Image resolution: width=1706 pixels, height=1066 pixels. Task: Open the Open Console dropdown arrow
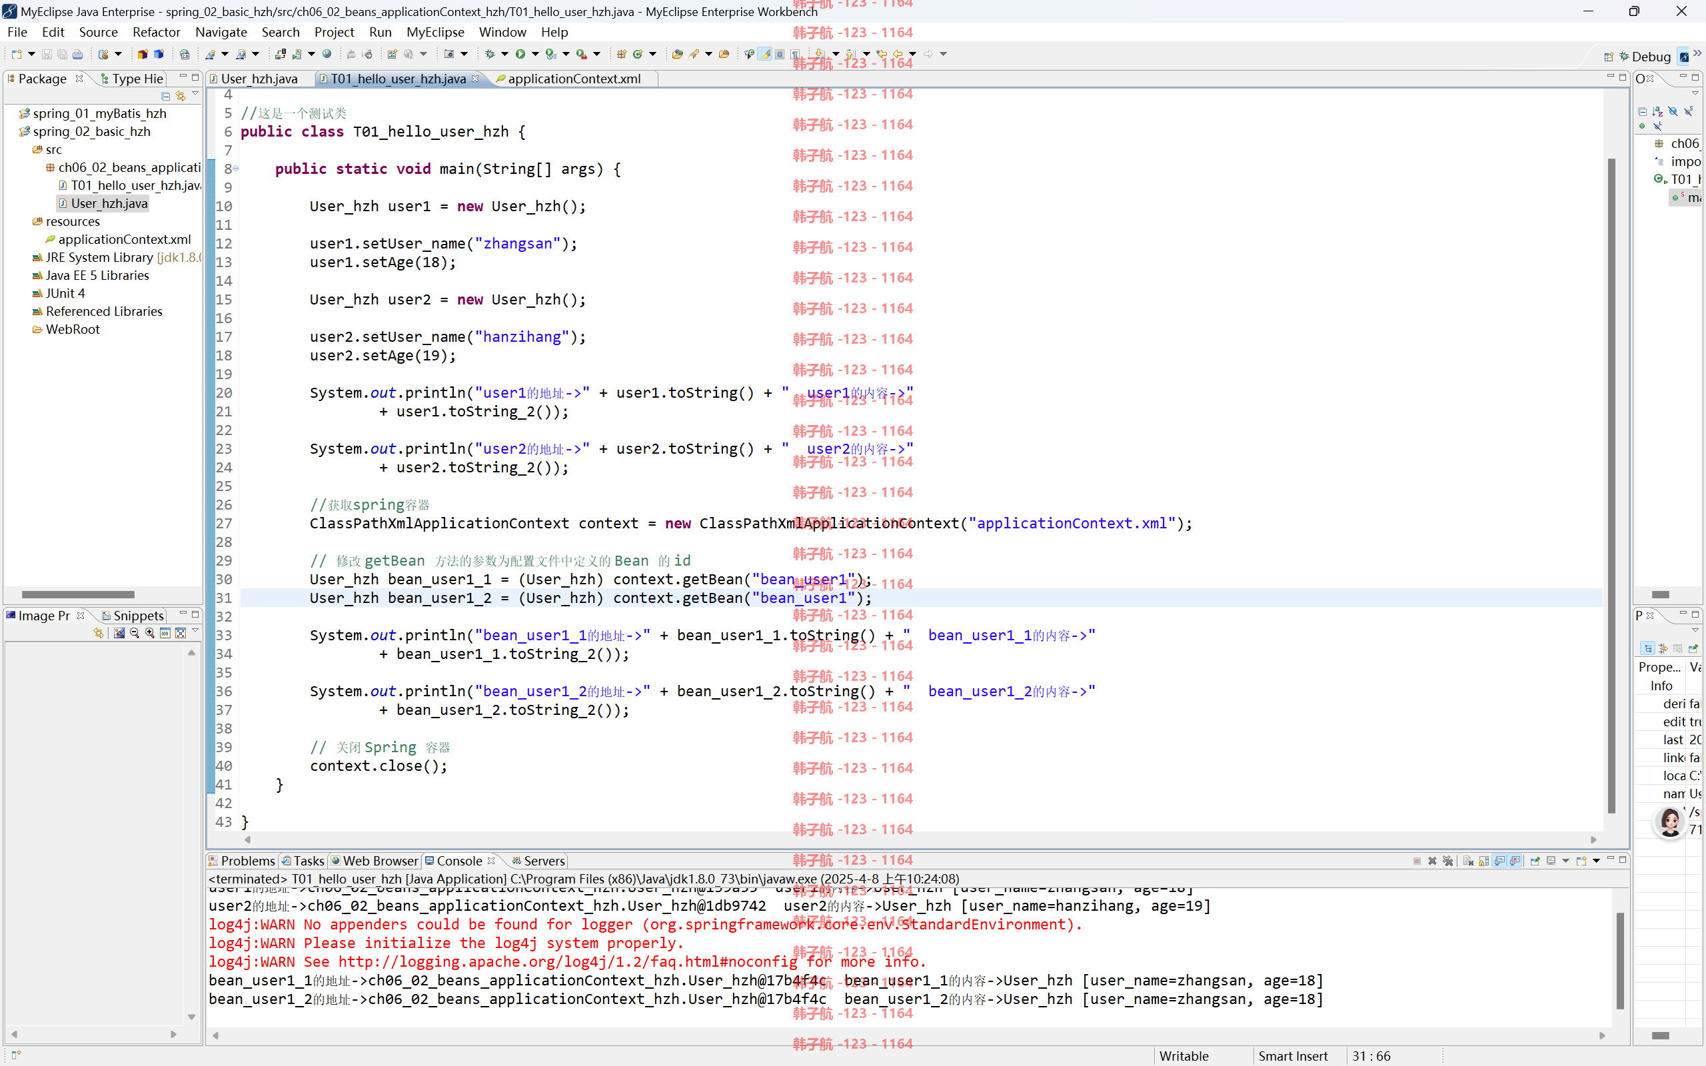coord(1596,861)
